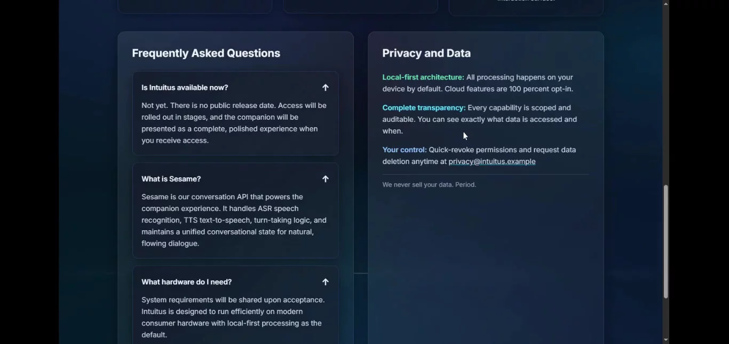This screenshot has width=729, height=344.
Task: Select the 'What hardware do I need?' question title
Action: click(x=187, y=282)
